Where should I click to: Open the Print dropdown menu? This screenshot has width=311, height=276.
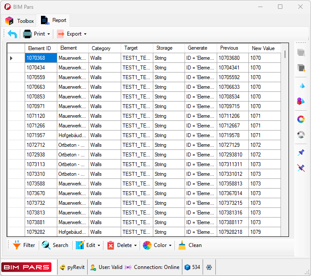click(x=37, y=34)
